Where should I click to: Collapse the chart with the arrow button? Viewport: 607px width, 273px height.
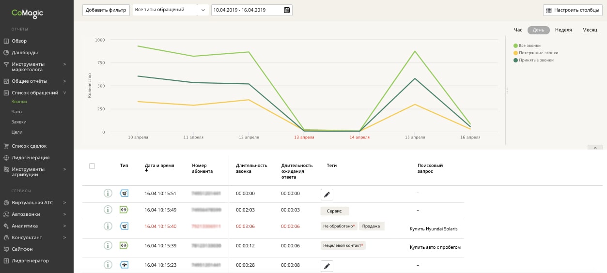click(594, 148)
